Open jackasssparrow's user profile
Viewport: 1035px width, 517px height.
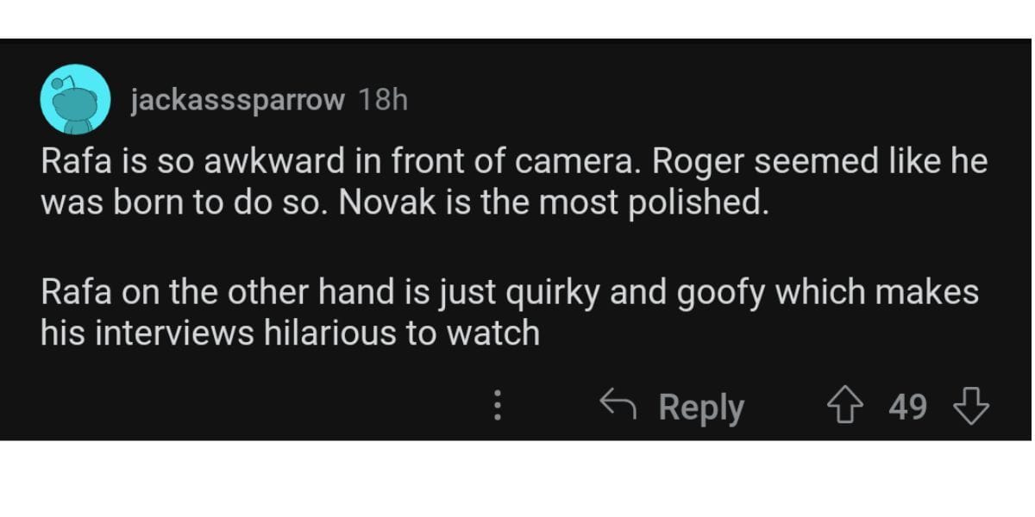pos(237,101)
